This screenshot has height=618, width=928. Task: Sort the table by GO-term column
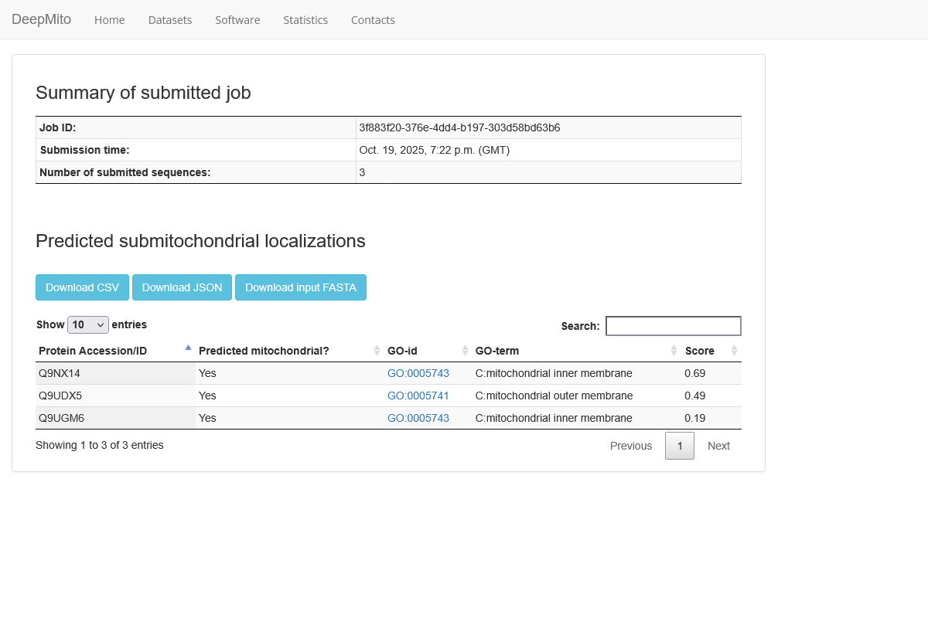pyautogui.click(x=497, y=351)
